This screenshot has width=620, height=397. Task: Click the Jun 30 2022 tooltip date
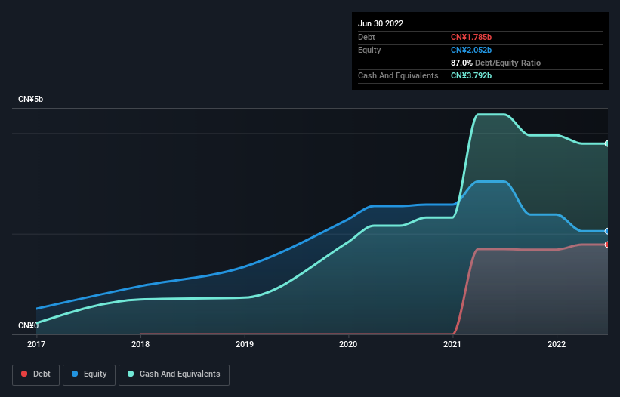(x=381, y=23)
